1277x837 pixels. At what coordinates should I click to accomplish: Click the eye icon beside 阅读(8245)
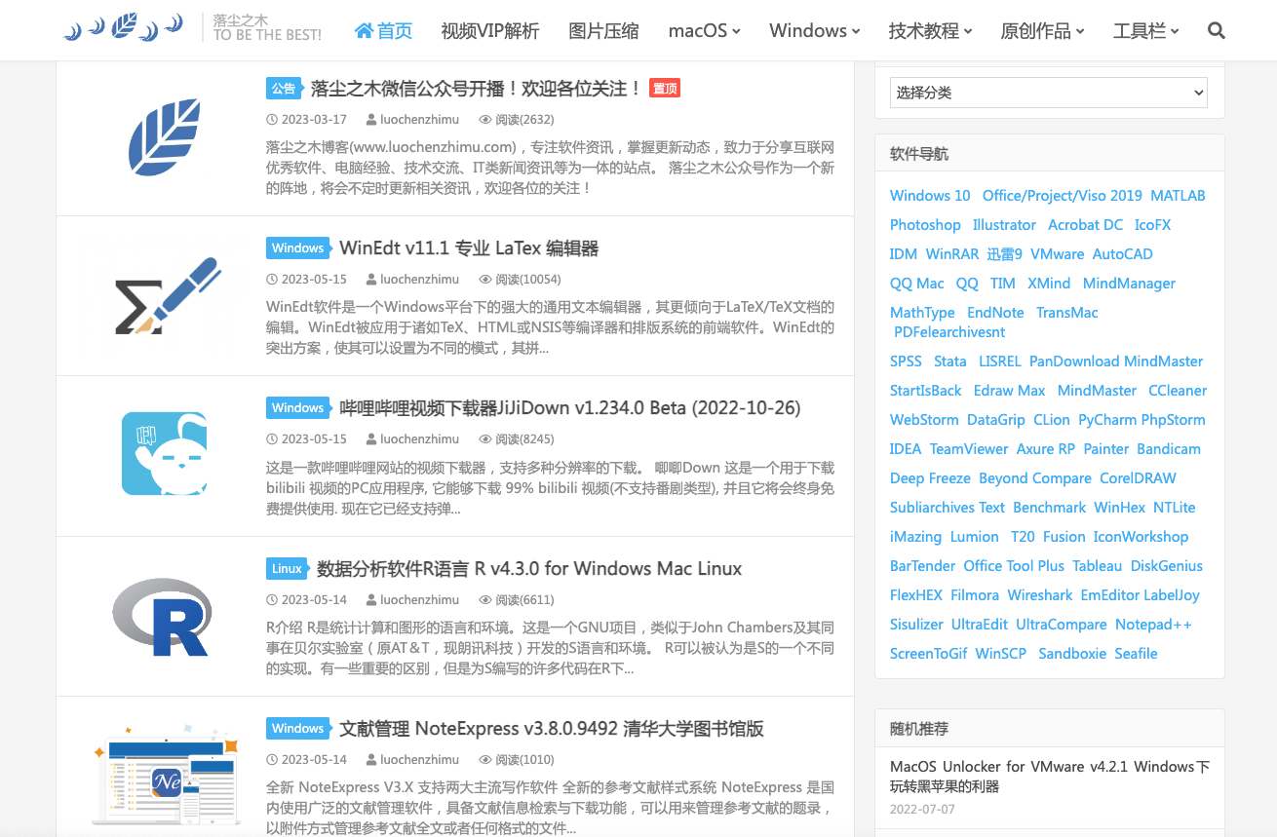coord(485,439)
